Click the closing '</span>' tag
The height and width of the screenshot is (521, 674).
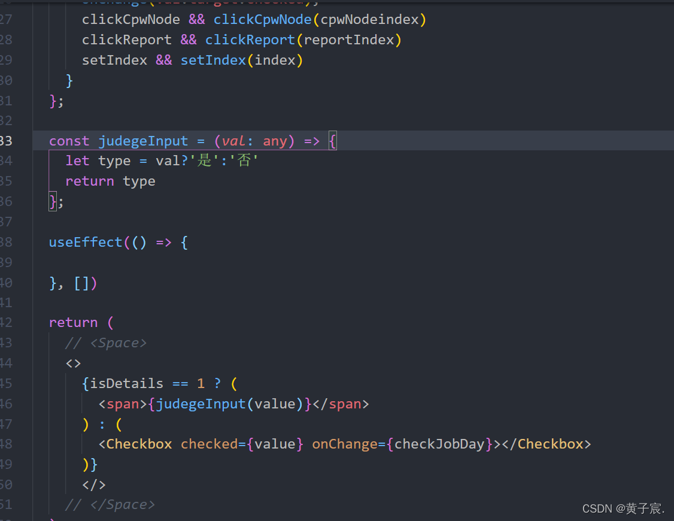click(341, 404)
